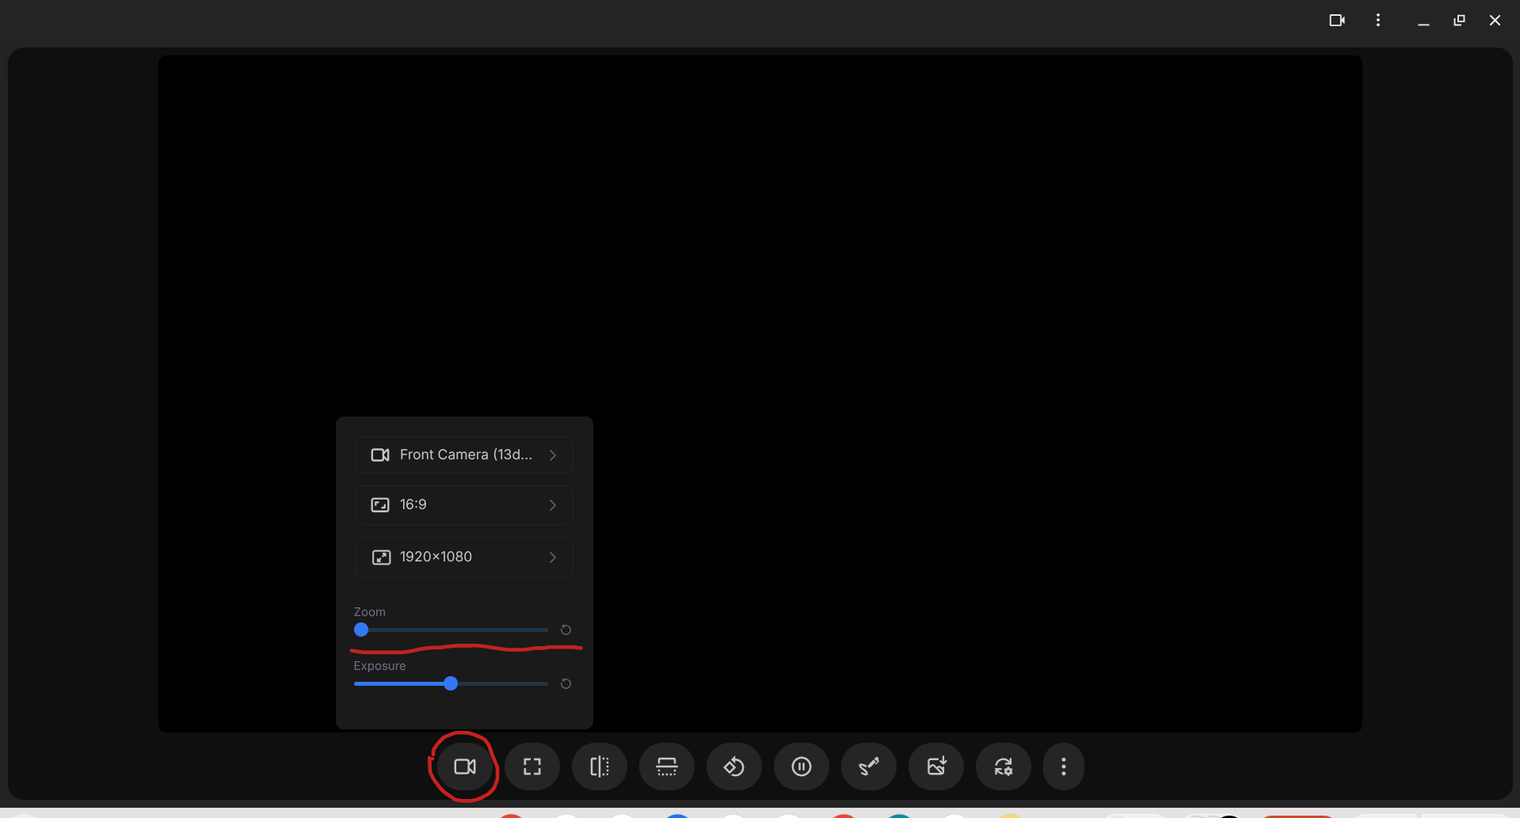Open the bottom toolbar three-dot overflow menu
The width and height of the screenshot is (1520, 818).
(1064, 767)
